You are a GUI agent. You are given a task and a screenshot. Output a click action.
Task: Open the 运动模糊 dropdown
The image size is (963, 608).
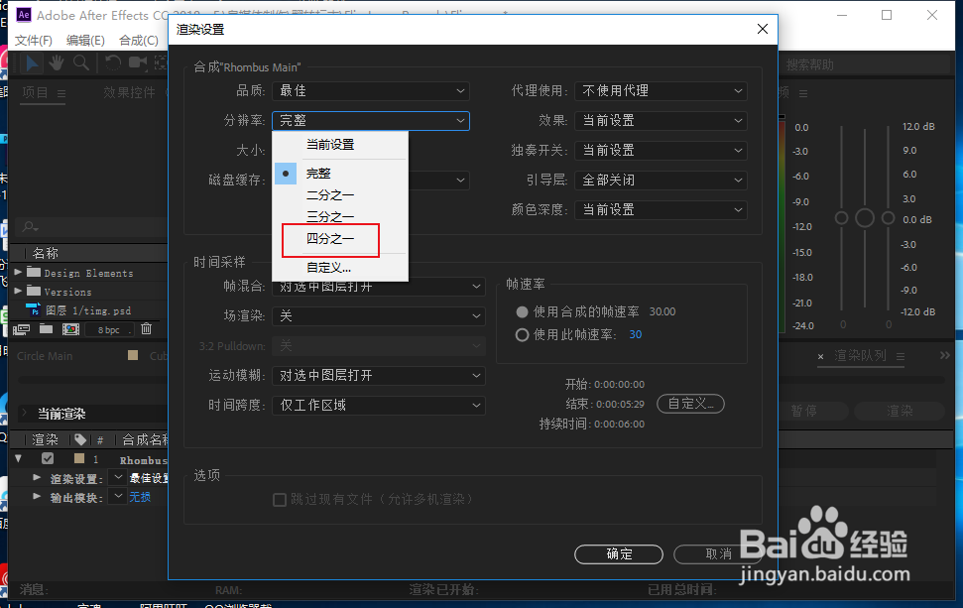click(378, 375)
